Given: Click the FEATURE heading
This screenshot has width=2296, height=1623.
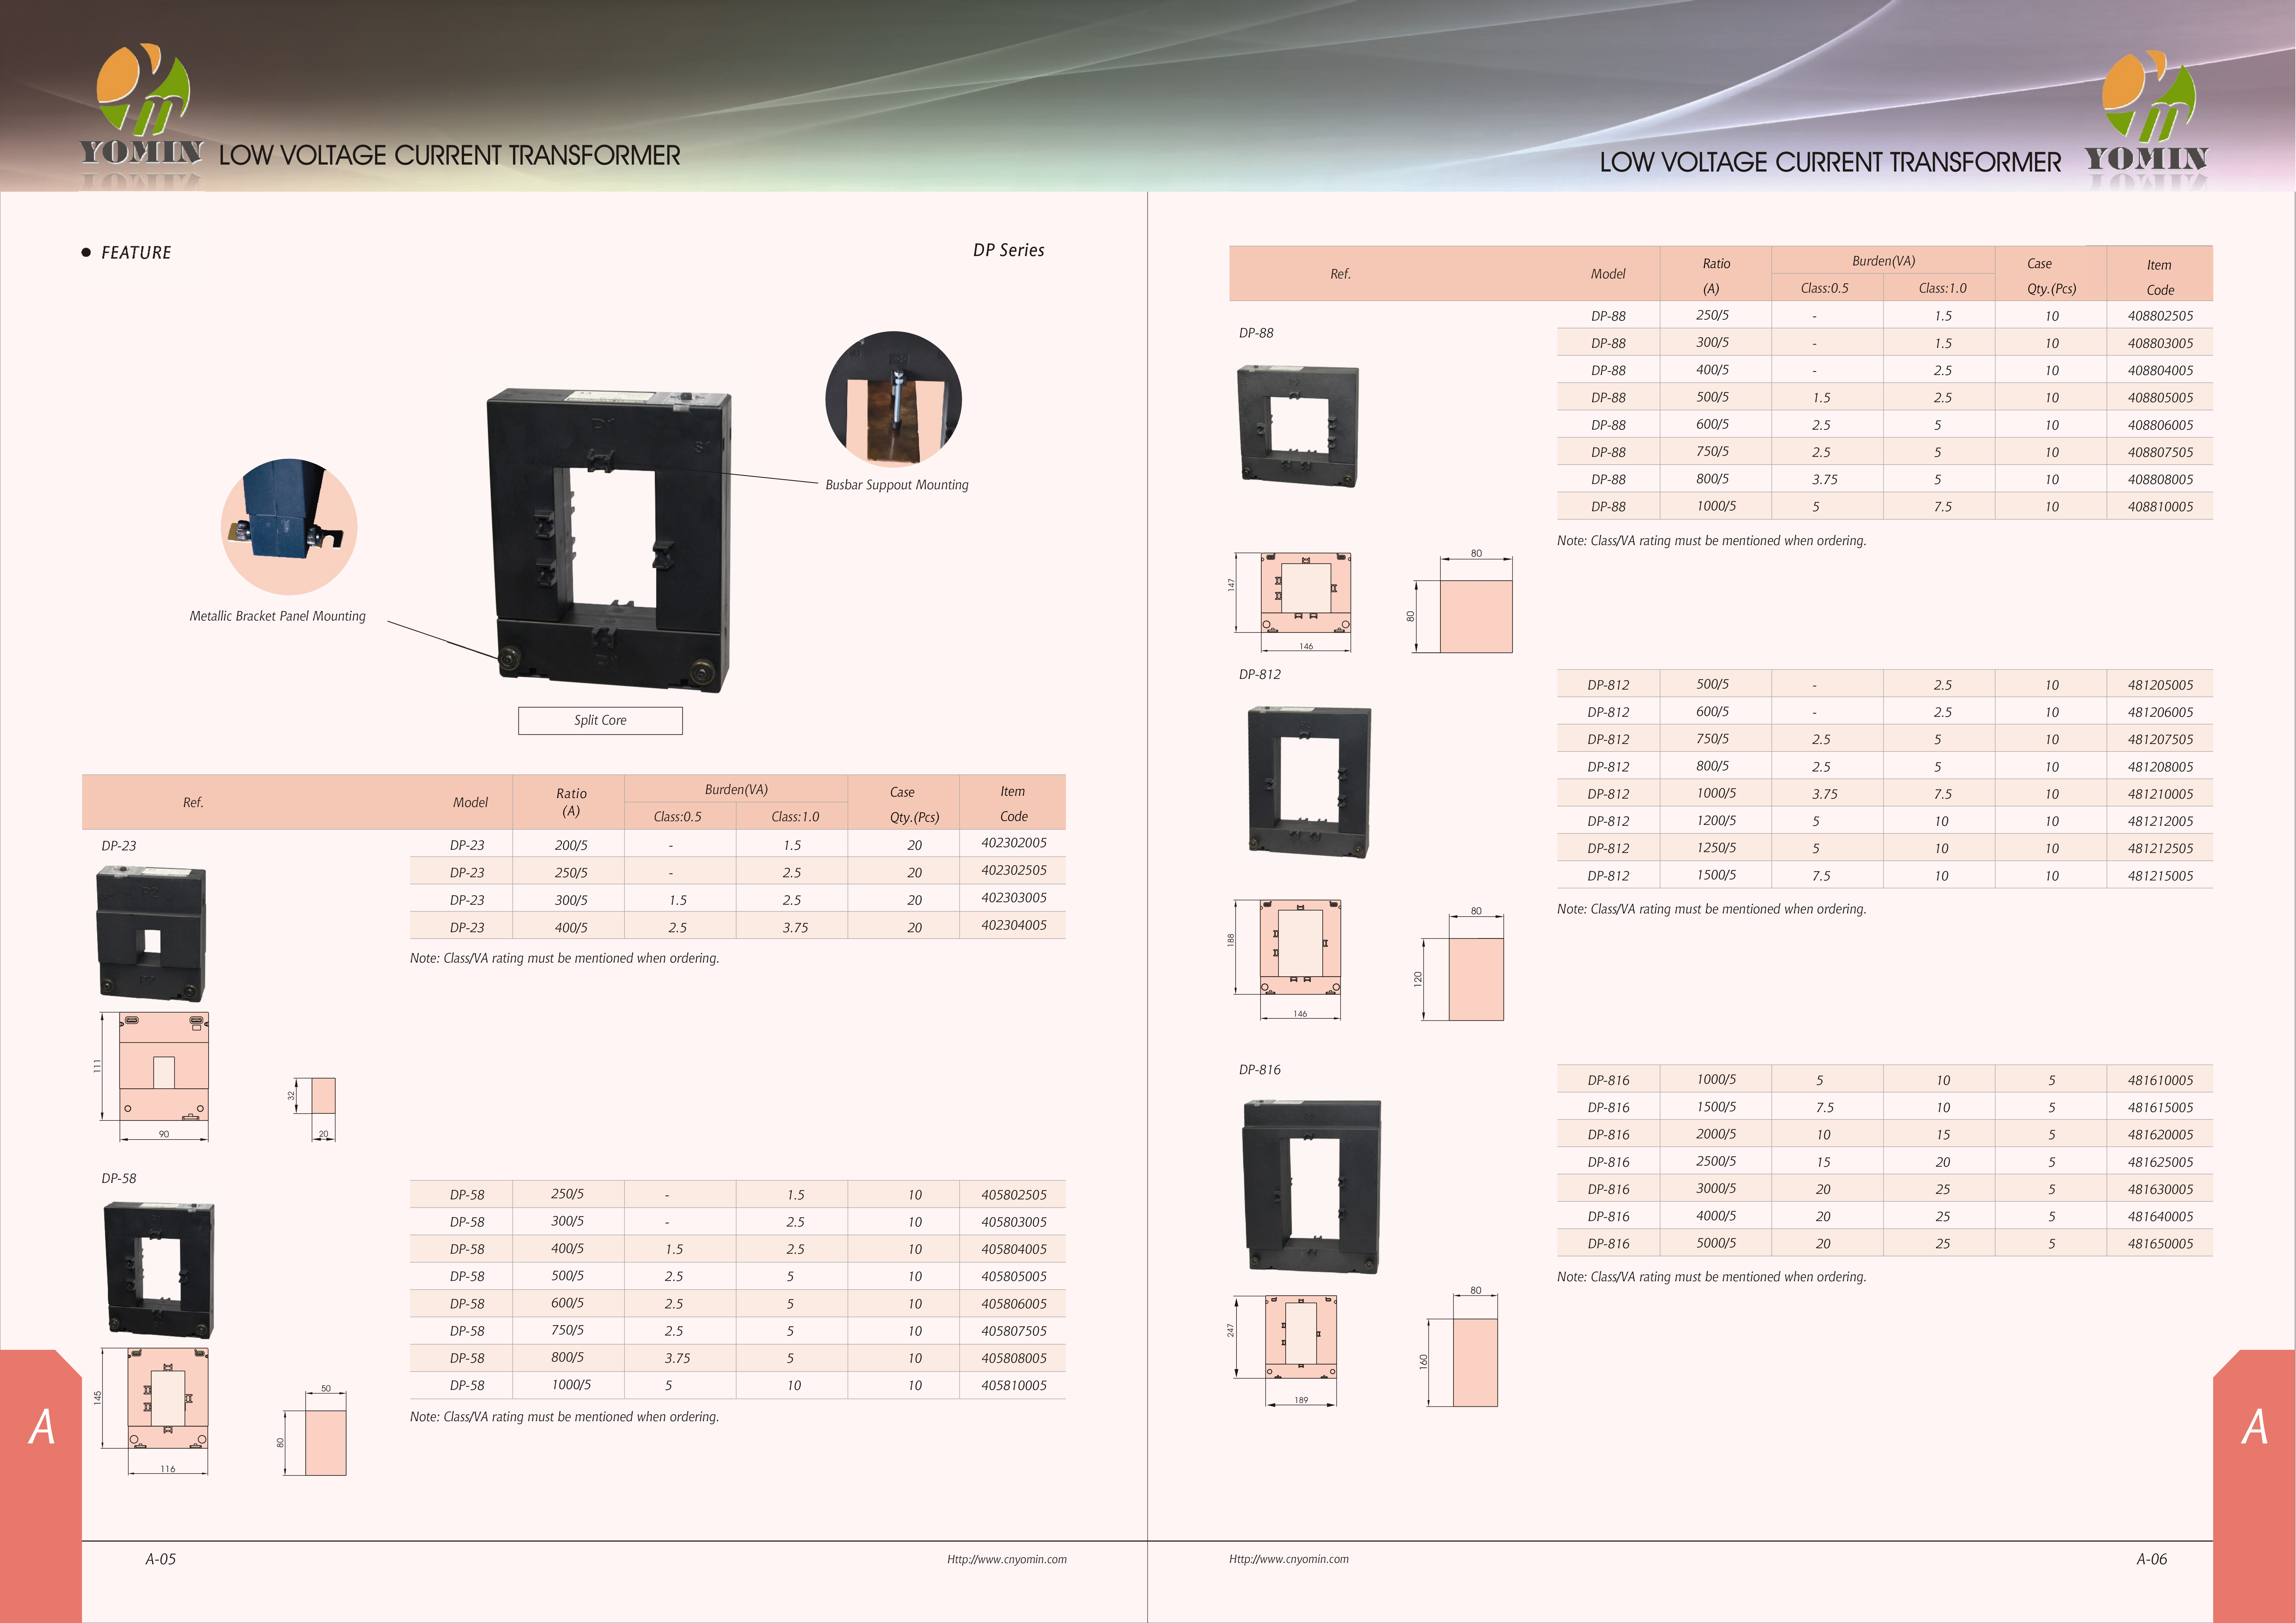Looking at the screenshot, I should click(136, 253).
